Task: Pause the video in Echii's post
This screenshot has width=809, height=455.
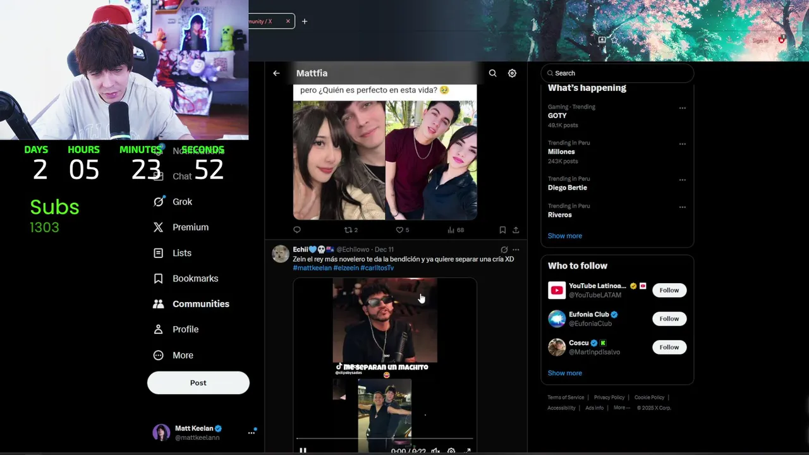Action: tap(303, 451)
